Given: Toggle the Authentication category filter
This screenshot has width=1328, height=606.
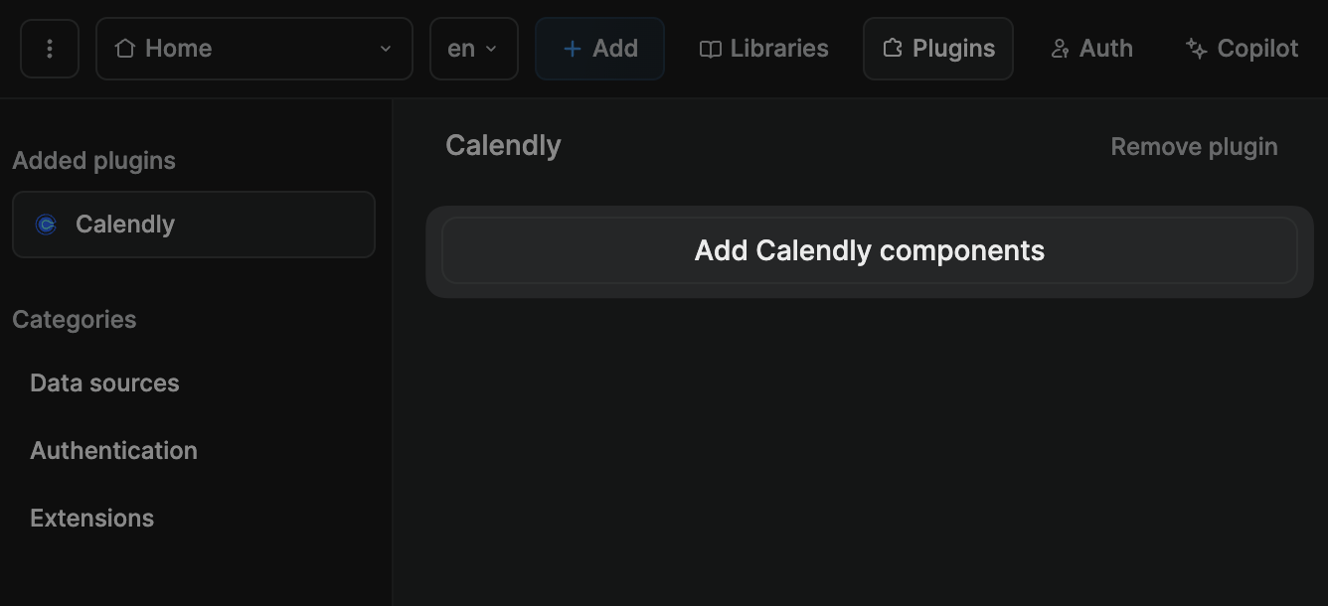Looking at the screenshot, I should (x=113, y=450).
